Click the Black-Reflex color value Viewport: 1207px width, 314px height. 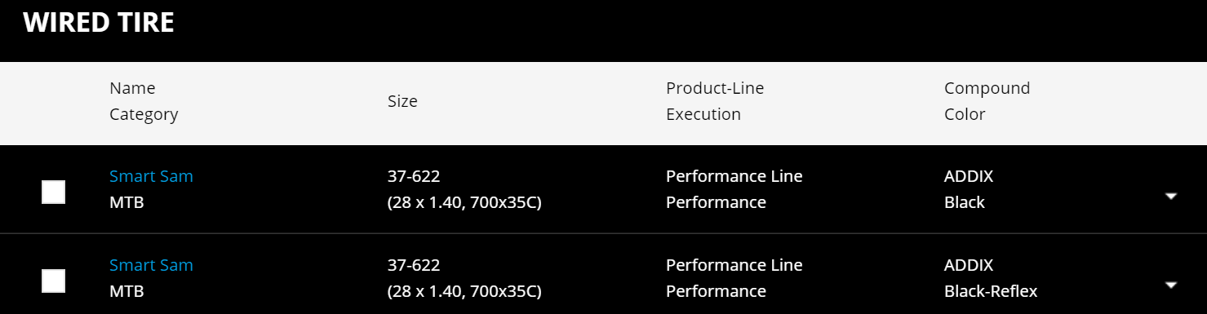pyautogui.click(x=991, y=291)
